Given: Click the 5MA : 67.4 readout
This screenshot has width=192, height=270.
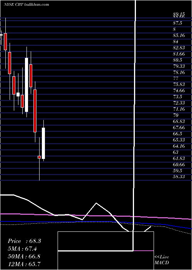Looking at the screenshot, I should (x=22, y=249).
